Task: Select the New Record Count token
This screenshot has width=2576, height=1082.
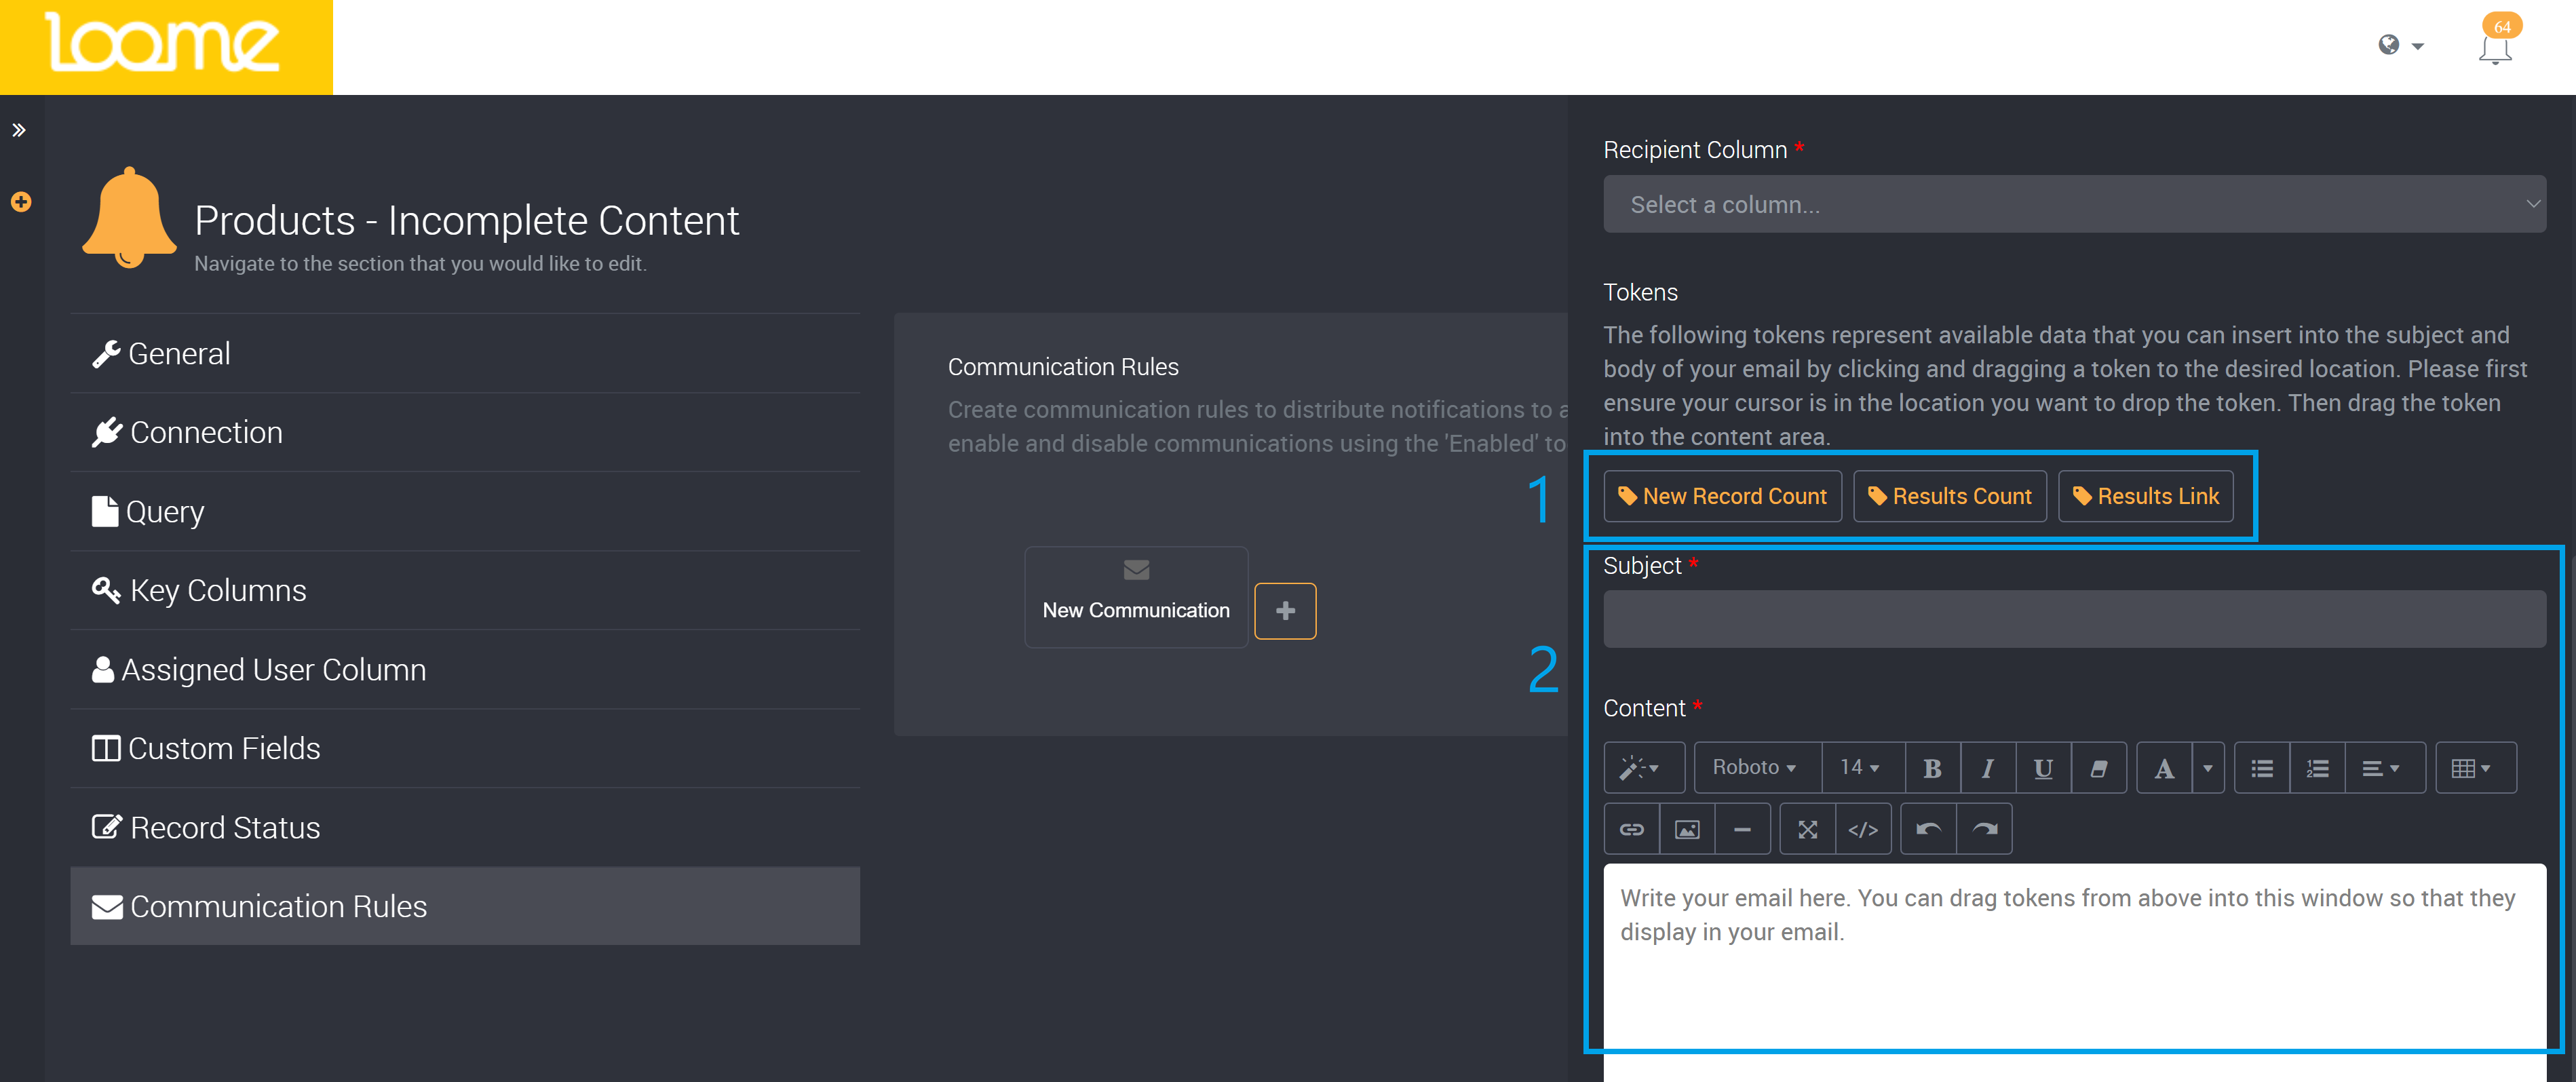Action: coord(1722,495)
